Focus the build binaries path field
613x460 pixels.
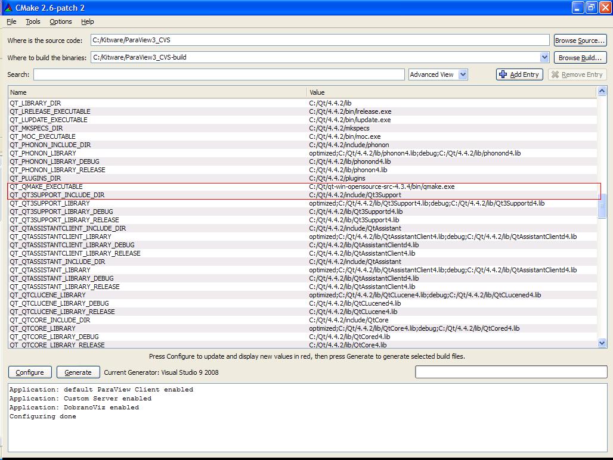pyautogui.click(x=315, y=57)
